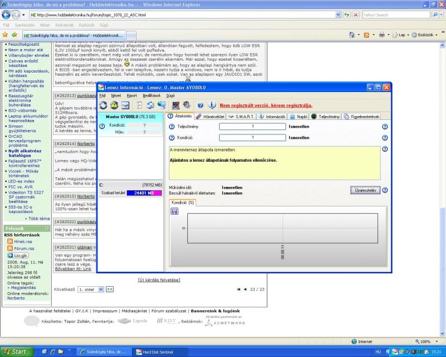Click the C: free space usage bar
This screenshot has width=446, height=357.
coord(144,193)
